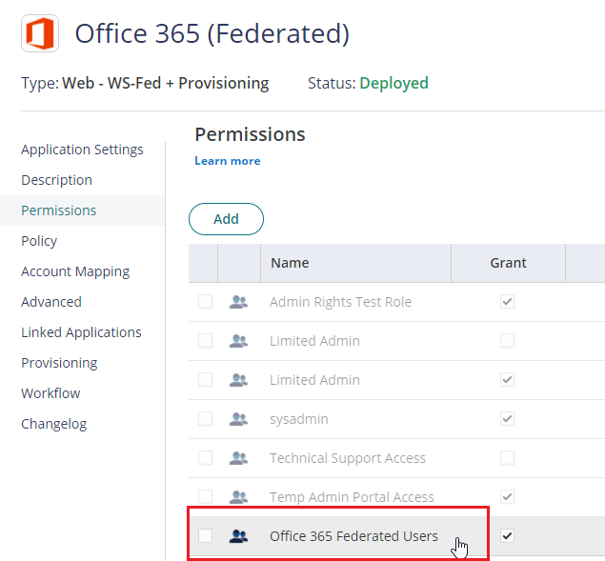Viewport: 605px width, 561px height.
Task: Tick the row selector for Temp Admin Portal Access
Action: [205, 497]
